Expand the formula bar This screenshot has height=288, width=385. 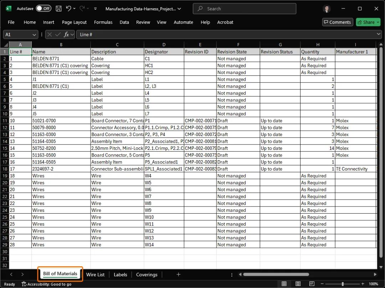click(x=378, y=34)
